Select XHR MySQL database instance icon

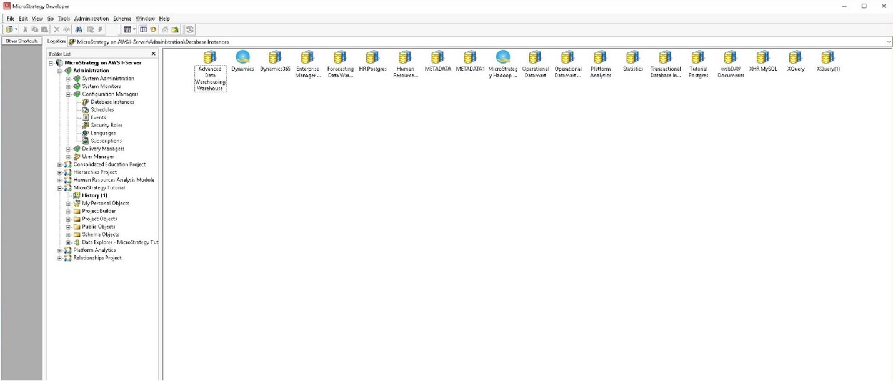tap(762, 57)
